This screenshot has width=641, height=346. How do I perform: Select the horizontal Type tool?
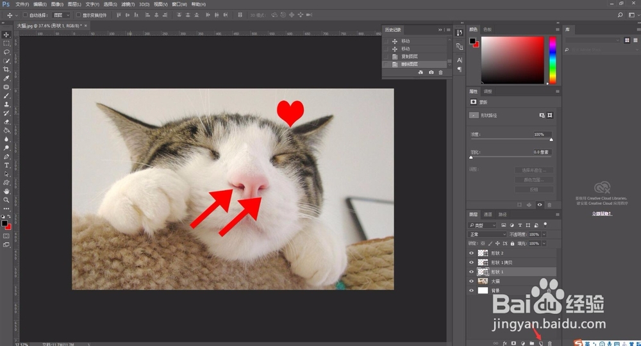(x=6, y=165)
